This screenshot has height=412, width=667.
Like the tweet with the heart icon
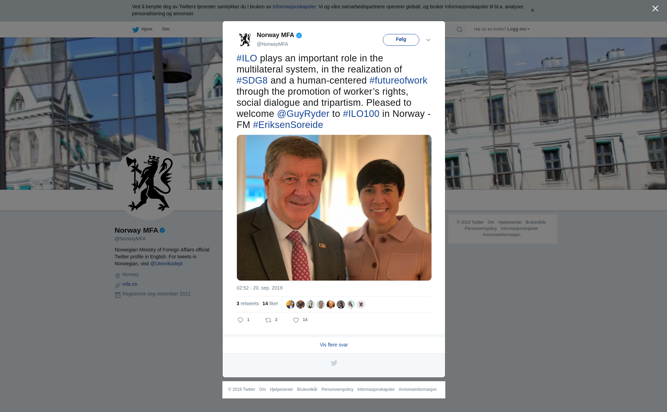296,320
